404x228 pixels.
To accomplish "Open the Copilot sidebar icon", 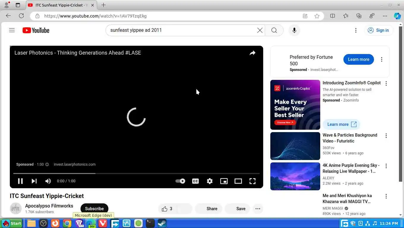I will (397, 16).
